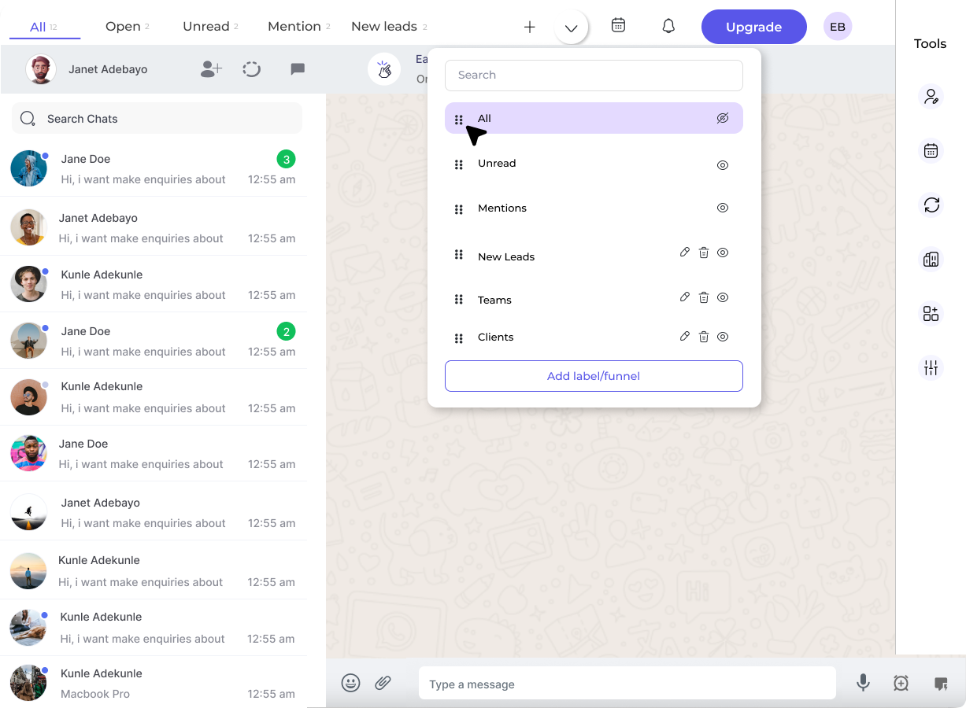The image size is (966, 708).
Task: Open the chat bubble icon in chat header
Action: click(x=298, y=69)
